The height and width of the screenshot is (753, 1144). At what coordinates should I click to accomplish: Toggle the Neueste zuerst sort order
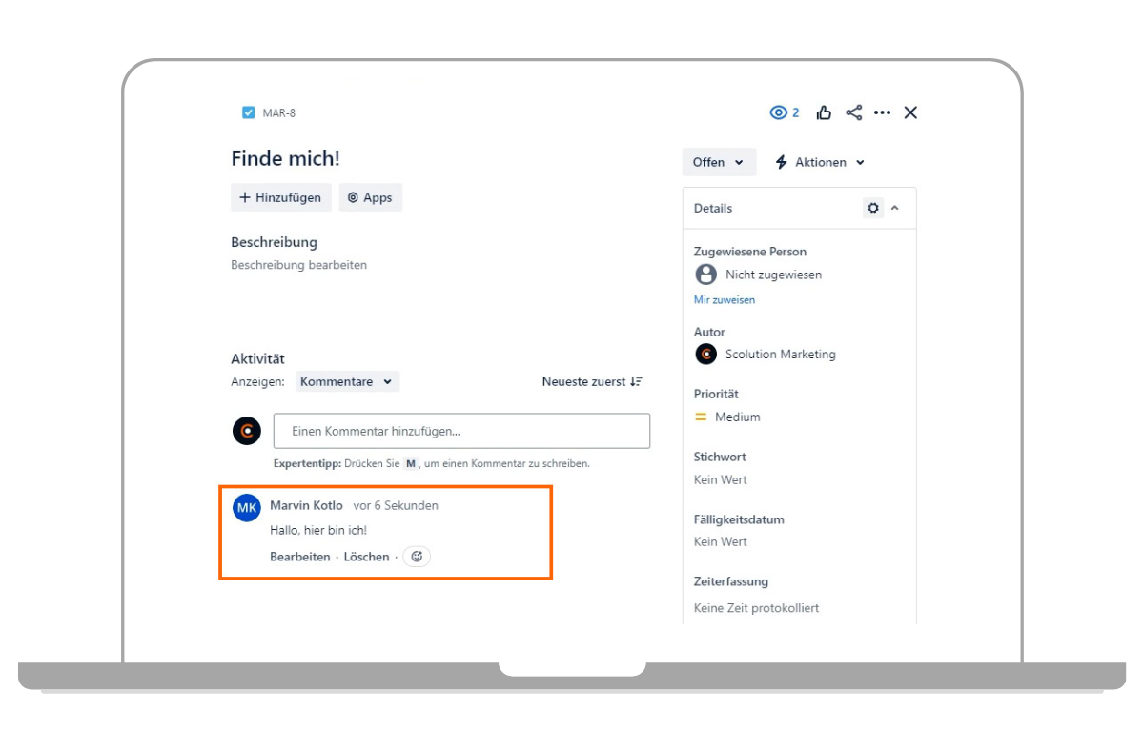click(592, 381)
